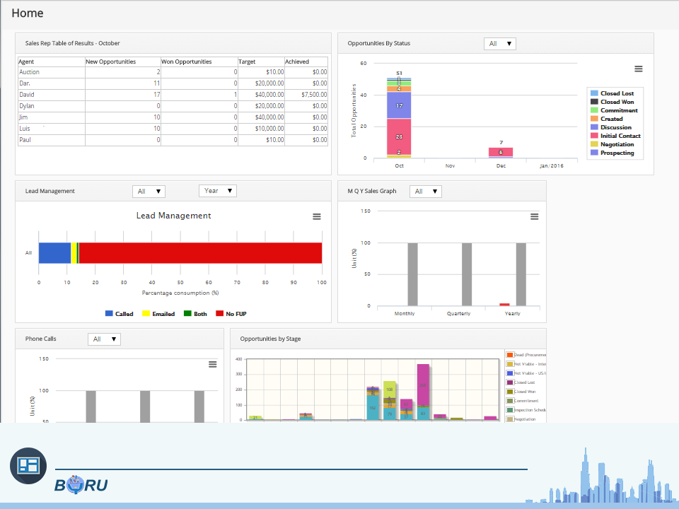Open Lead Management All filter dropdown
This screenshot has height=509, width=679.
pos(149,192)
